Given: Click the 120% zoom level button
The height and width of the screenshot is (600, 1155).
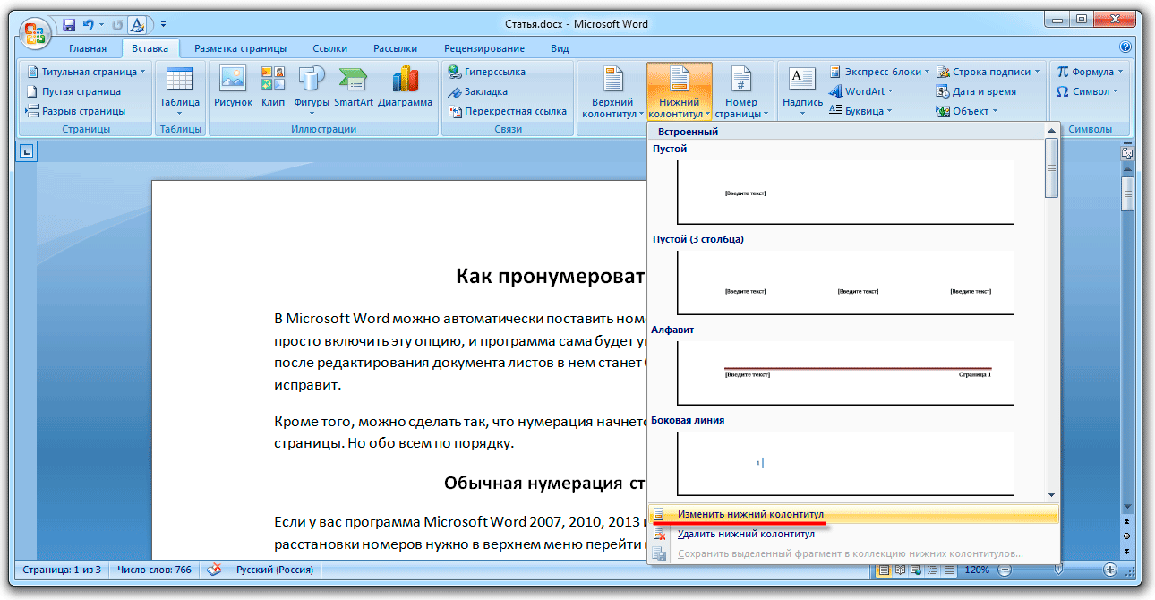Looking at the screenshot, I should pyautogui.click(x=977, y=570).
